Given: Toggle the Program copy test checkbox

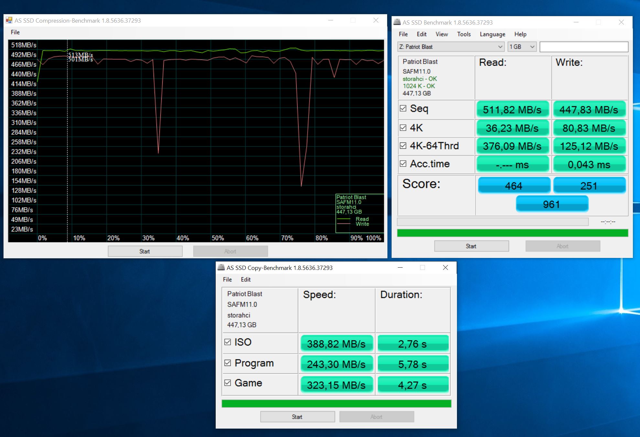Looking at the screenshot, I should pyautogui.click(x=228, y=363).
